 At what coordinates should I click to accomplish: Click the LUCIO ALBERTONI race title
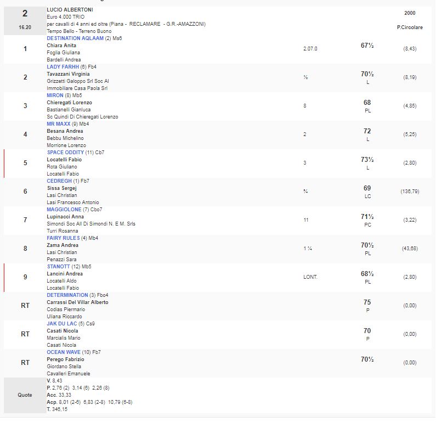point(70,10)
